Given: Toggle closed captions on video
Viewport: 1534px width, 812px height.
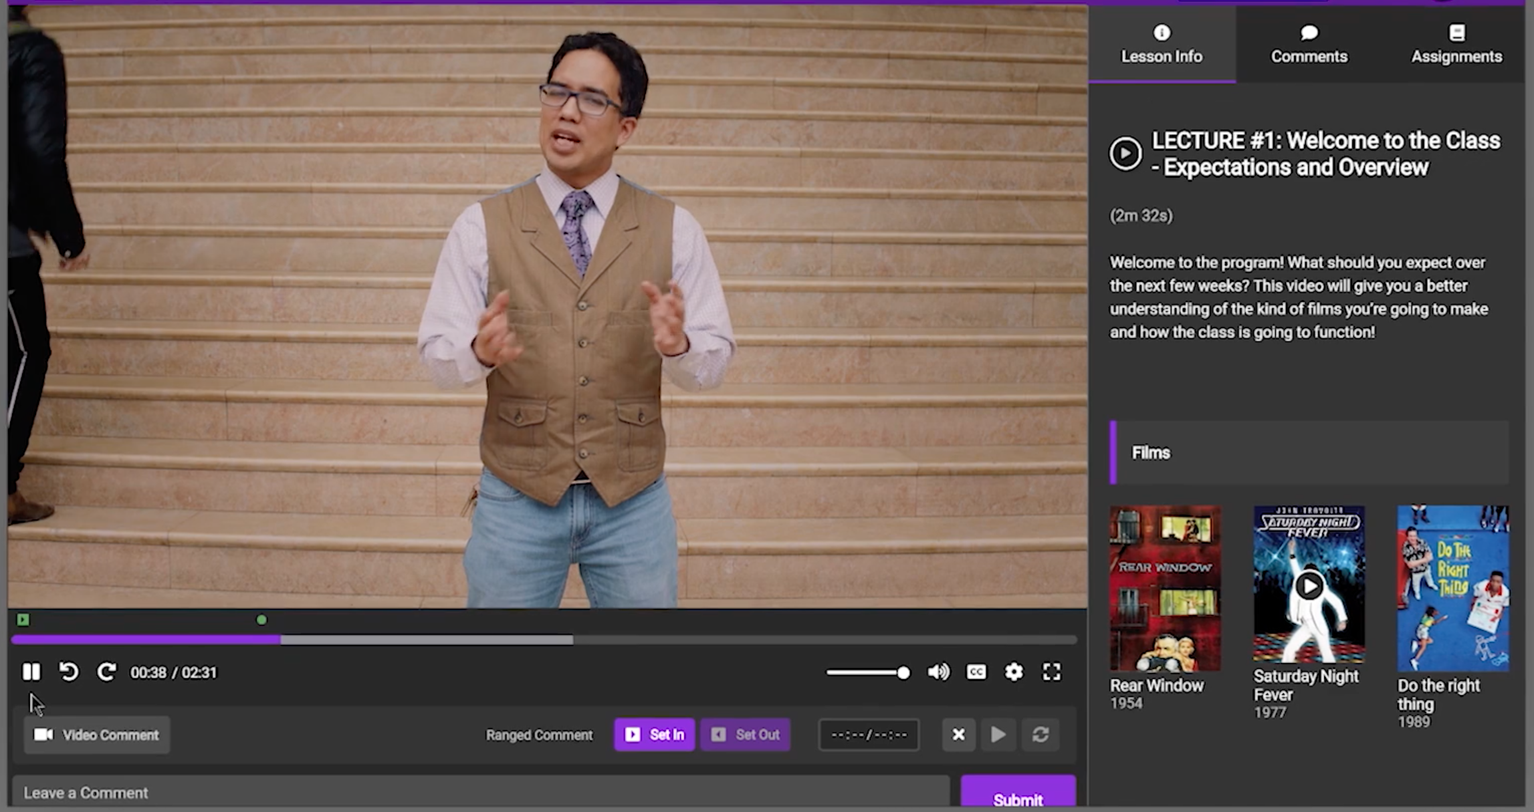Looking at the screenshot, I should point(975,671).
